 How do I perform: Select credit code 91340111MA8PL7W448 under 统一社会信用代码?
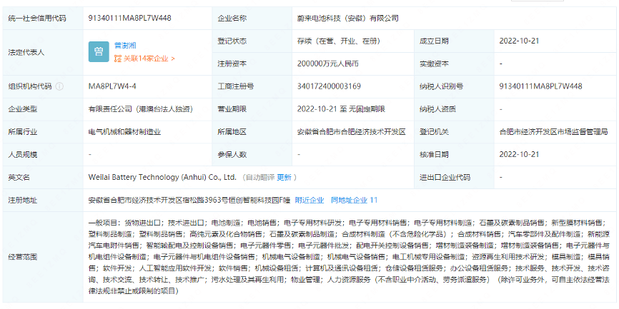pos(130,18)
